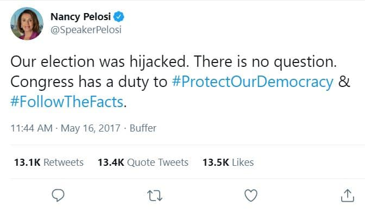Open the @SpeakerPelosi handle
365x212 pixels.
[86, 30]
